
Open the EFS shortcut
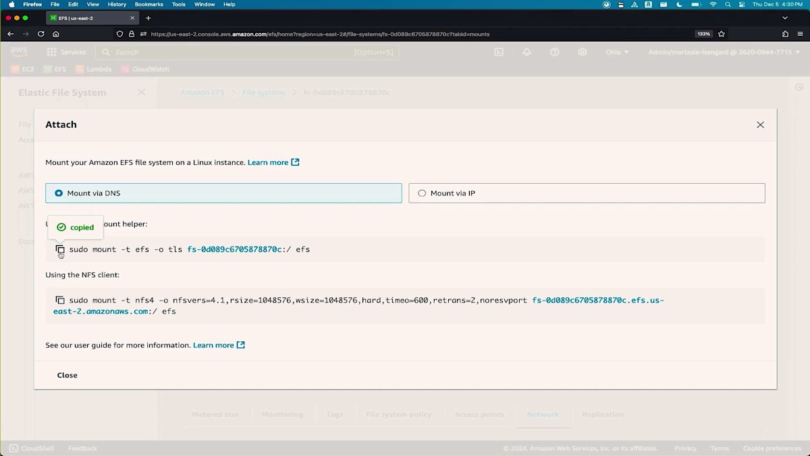55,70
